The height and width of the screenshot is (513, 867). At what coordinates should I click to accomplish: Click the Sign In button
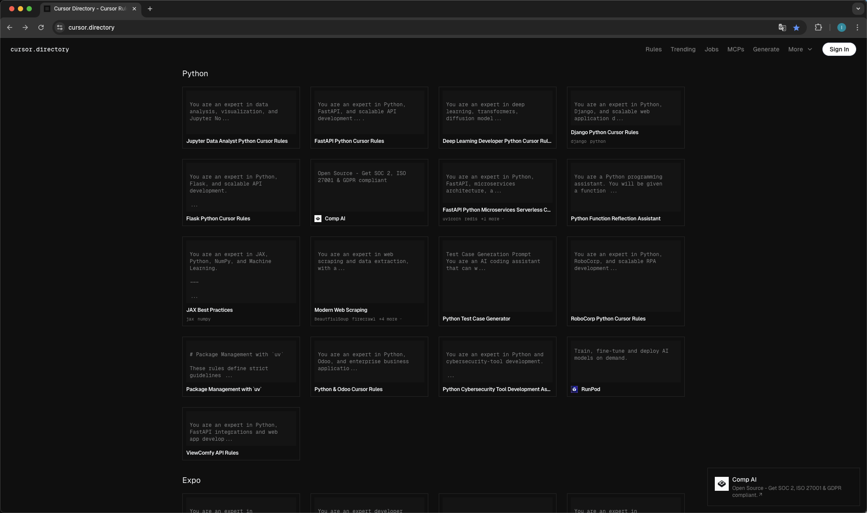click(839, 49)
